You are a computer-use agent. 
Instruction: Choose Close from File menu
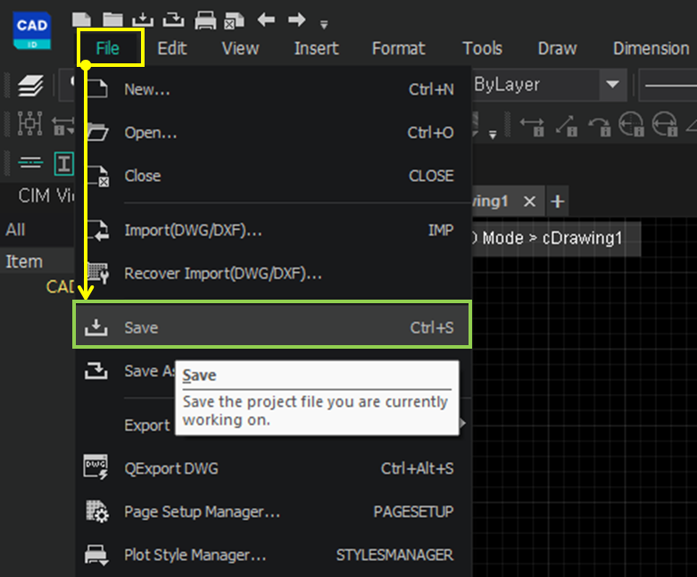pyautogui.click(x=272, y=176)
